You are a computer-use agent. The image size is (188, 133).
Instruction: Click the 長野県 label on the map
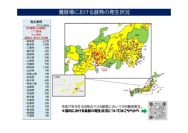pos(110,49)
